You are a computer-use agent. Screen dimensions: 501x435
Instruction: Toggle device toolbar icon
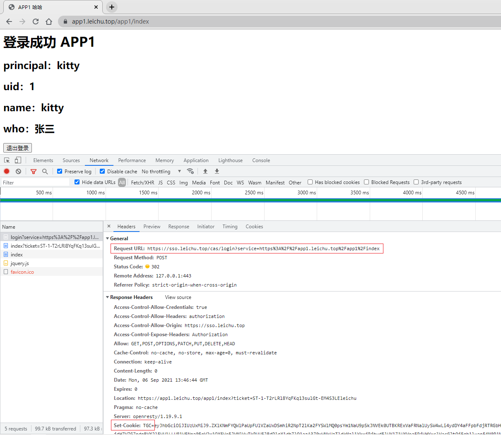tap(18, 160)
